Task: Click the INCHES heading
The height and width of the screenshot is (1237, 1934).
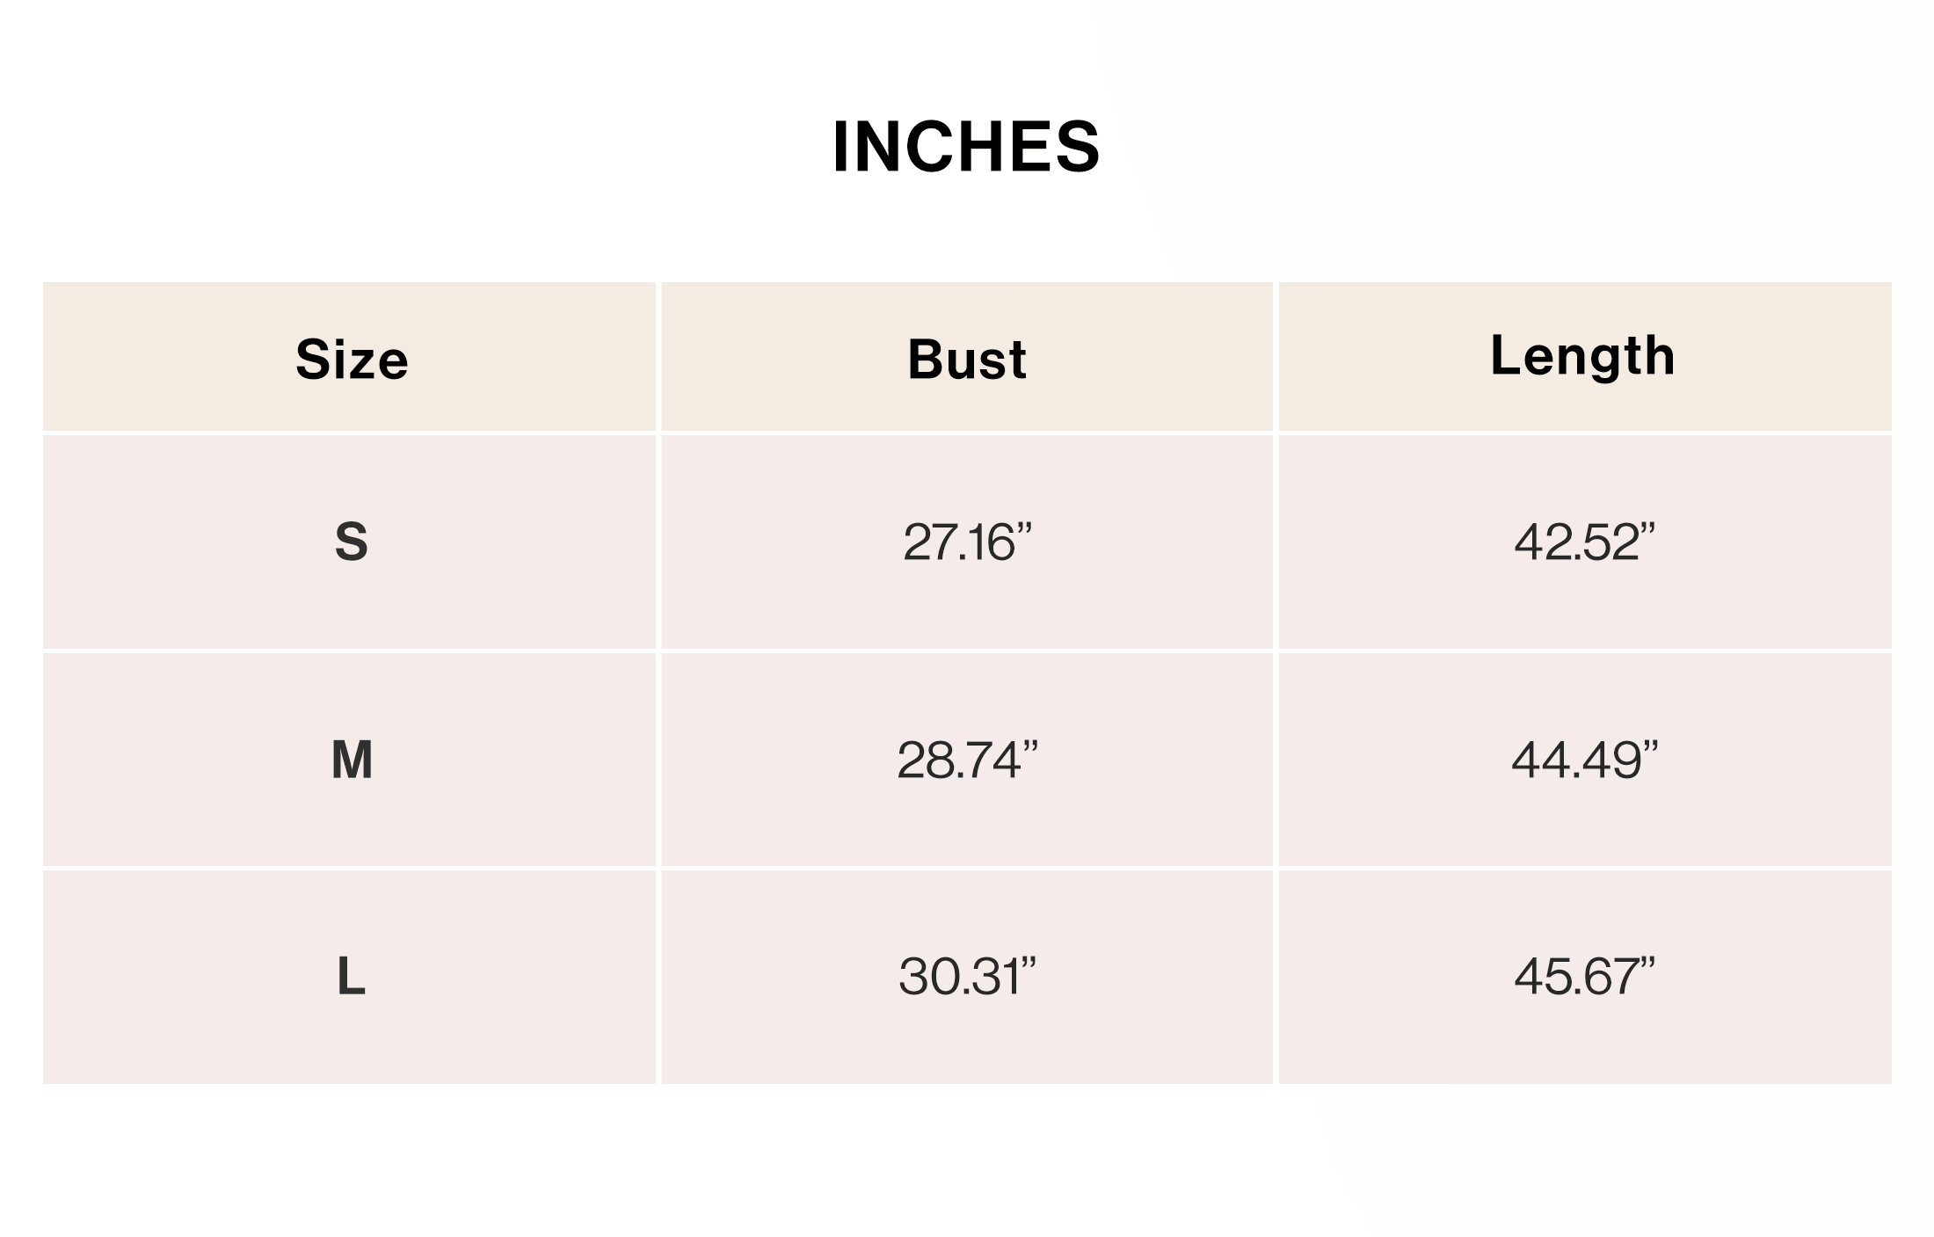Action: pyautogui.click(x=966, y=146)
